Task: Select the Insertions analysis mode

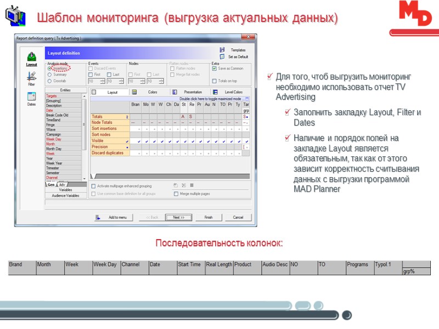Action: 49,68
